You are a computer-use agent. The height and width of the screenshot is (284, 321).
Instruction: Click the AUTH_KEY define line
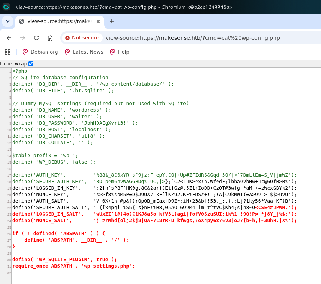pos(155,175)
